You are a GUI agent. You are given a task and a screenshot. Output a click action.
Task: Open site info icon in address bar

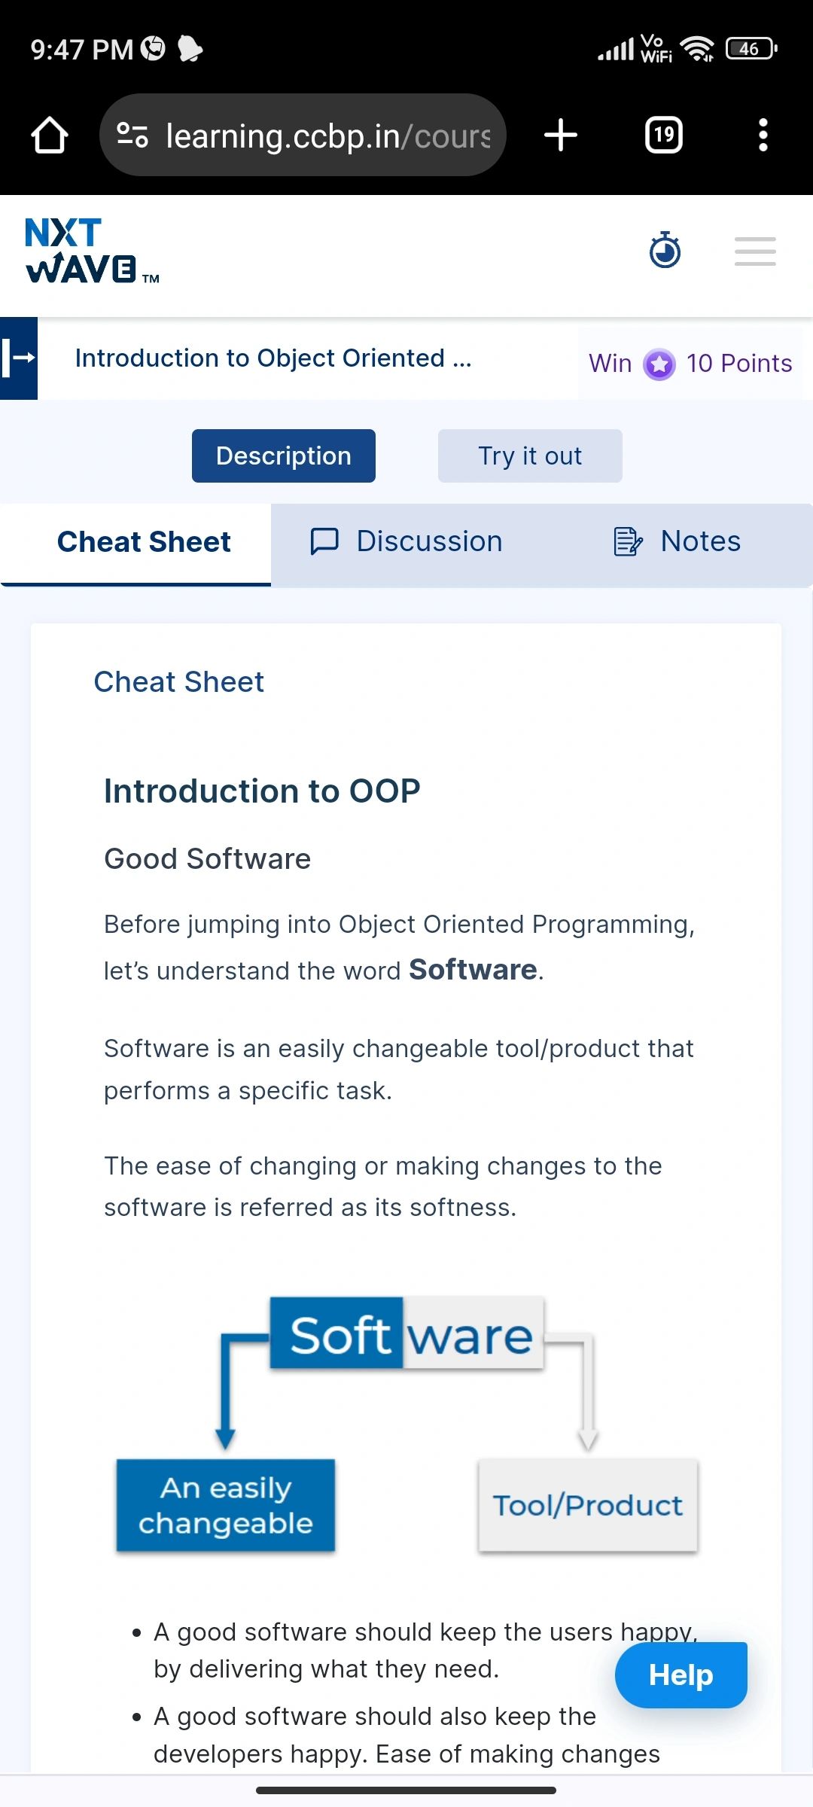[x=132, y=136]
